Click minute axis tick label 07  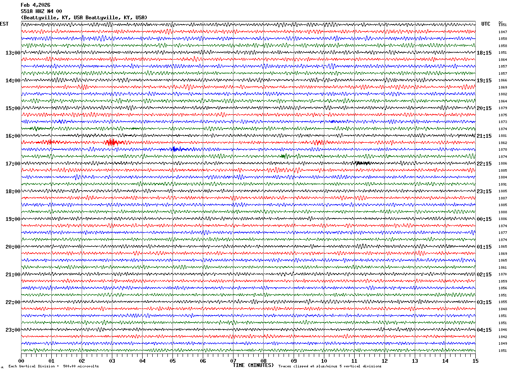[233, 361]
